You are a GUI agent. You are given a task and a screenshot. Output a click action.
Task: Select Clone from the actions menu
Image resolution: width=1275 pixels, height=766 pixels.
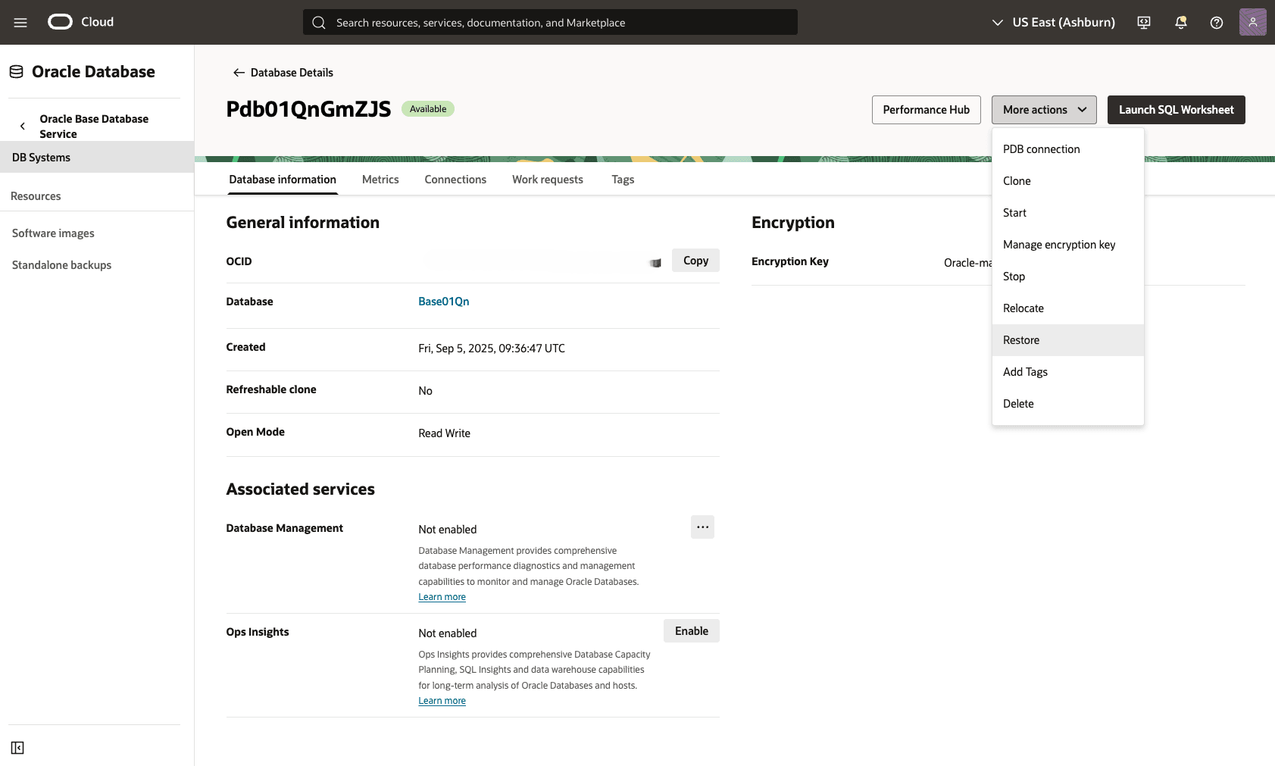pyautogui.click(x=1017, y=180)
